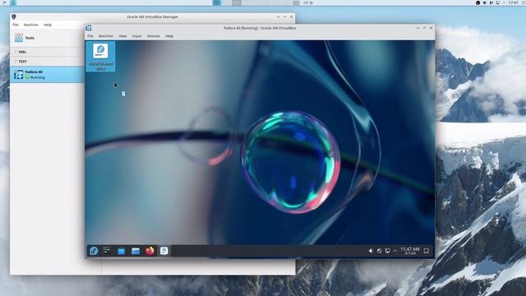Open Dolphin file manager in the guest taskbar
Viewport: 526px width, 296px height.
click(x=136, y=251)
